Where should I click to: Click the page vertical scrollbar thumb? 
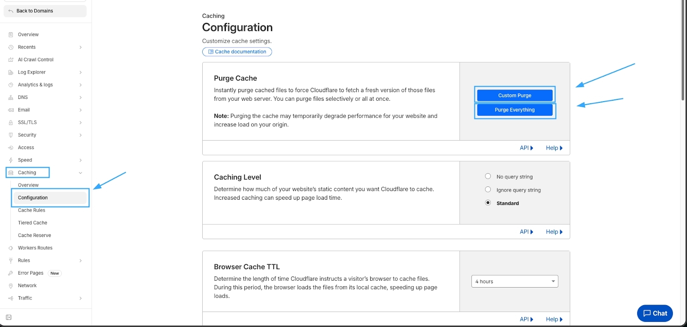[683, 50]
